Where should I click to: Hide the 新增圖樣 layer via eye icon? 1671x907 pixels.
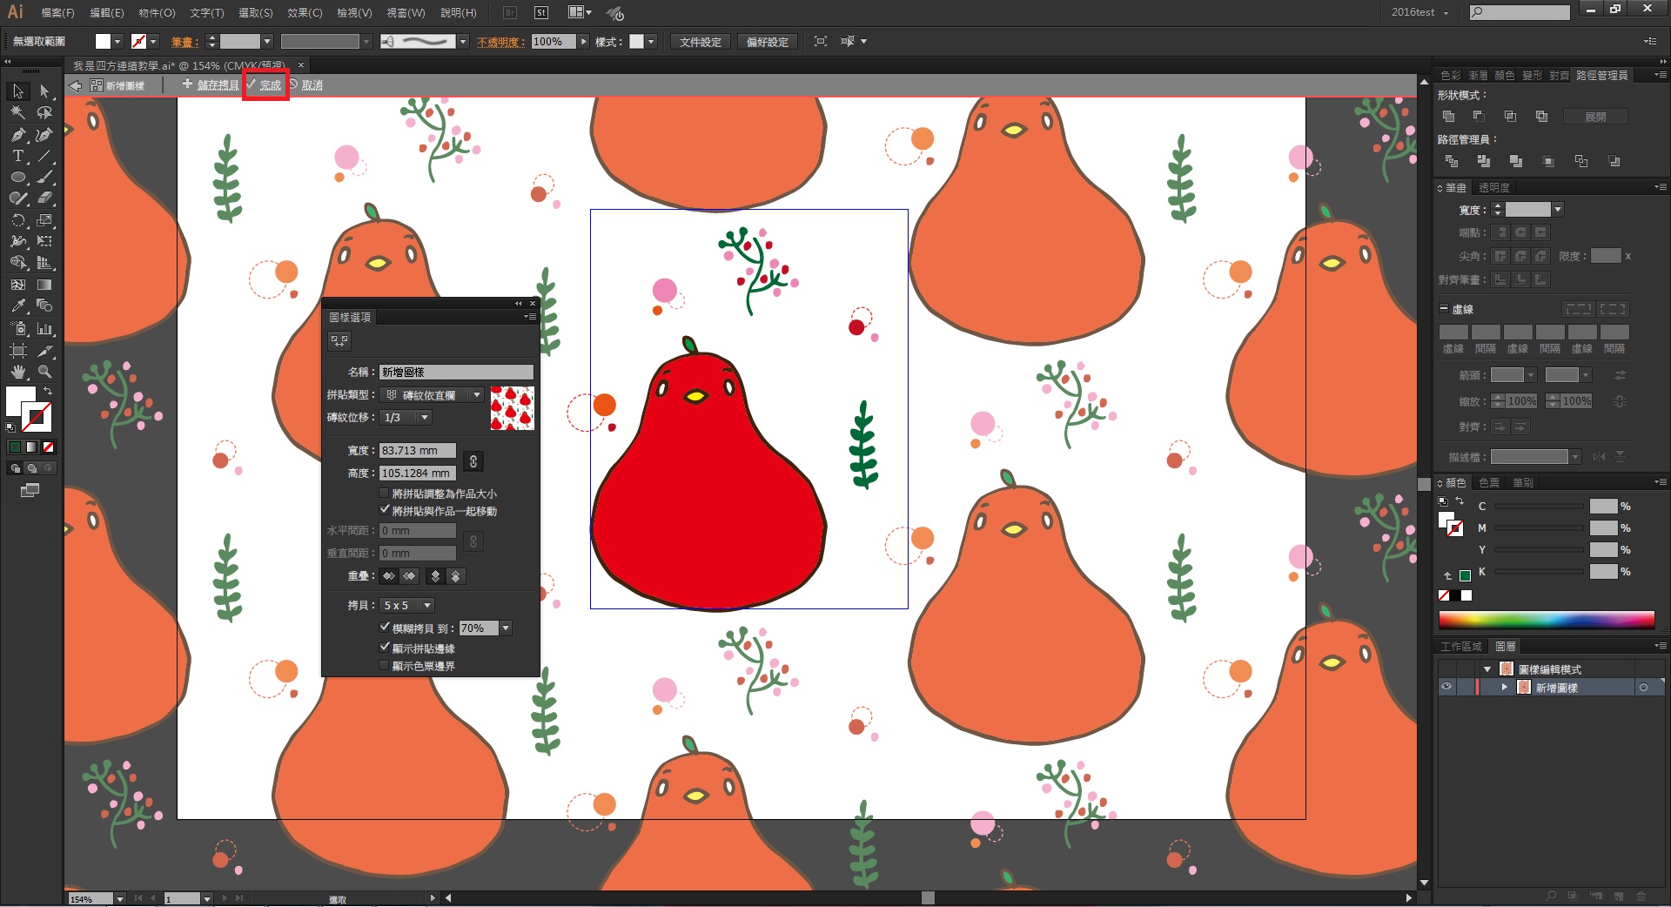click(x=1446, y=687)
